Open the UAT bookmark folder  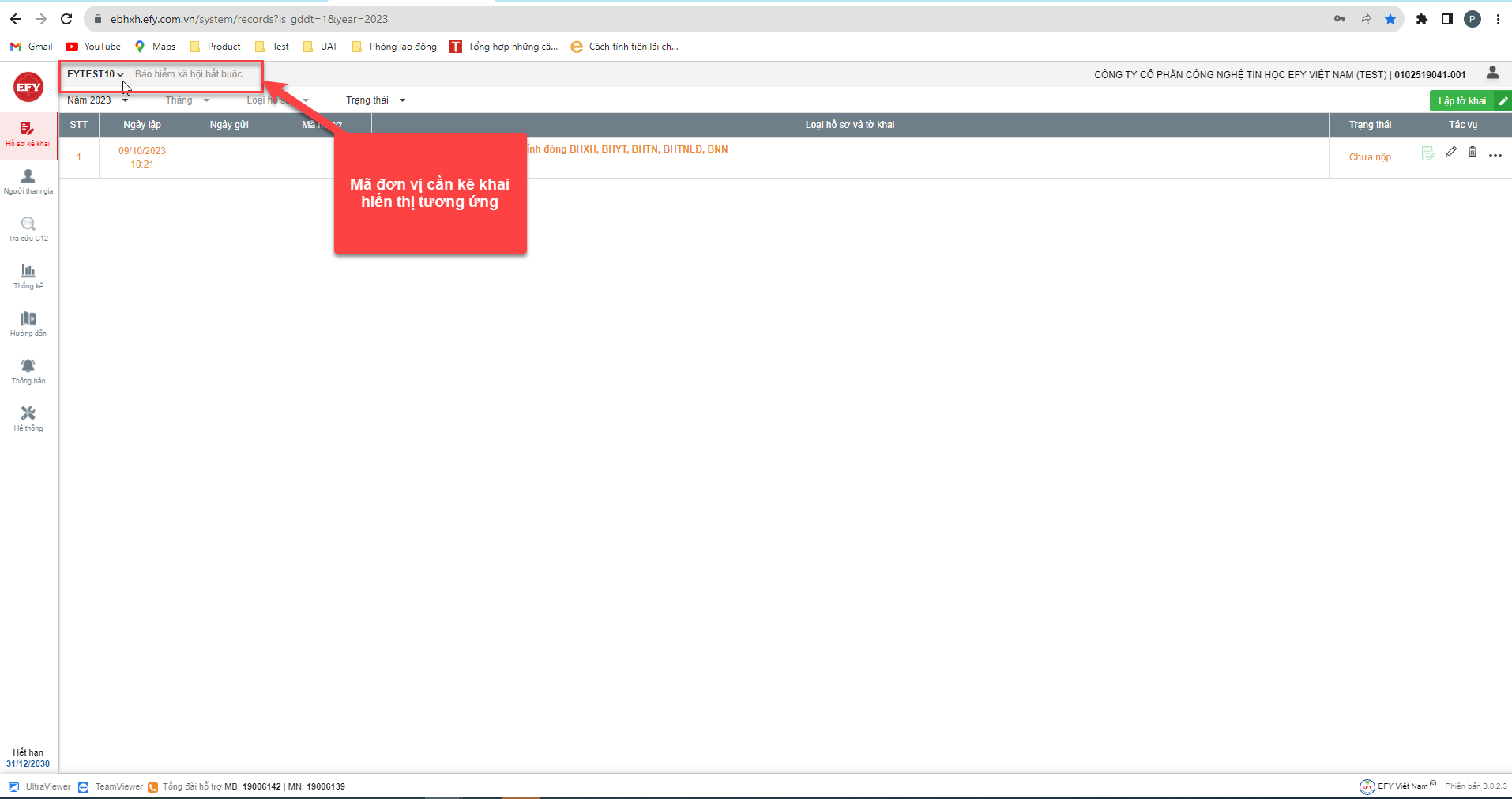pyautogui.click(x=321, y=47)
